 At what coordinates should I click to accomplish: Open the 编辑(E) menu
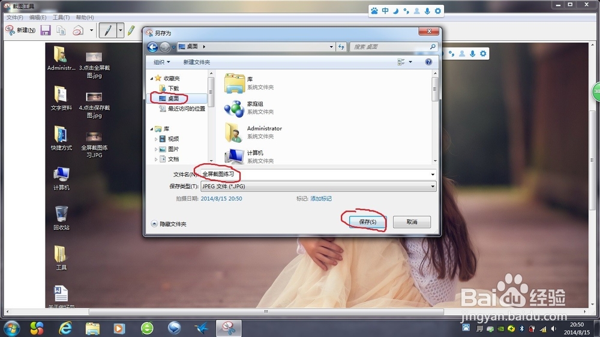(x=38, y=17)
